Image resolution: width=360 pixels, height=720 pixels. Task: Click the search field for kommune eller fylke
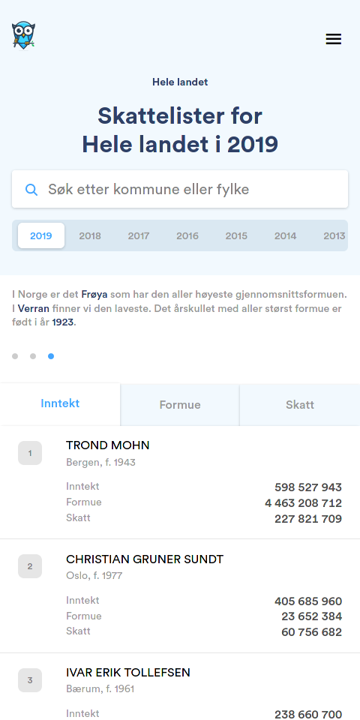point(180,189)
